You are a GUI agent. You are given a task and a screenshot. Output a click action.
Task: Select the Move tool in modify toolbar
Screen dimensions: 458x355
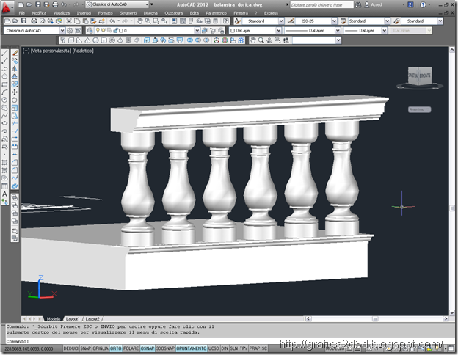[15, 92]
